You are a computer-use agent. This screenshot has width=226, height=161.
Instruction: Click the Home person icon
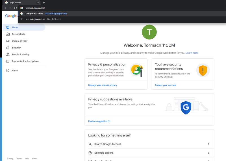point(8,27)
